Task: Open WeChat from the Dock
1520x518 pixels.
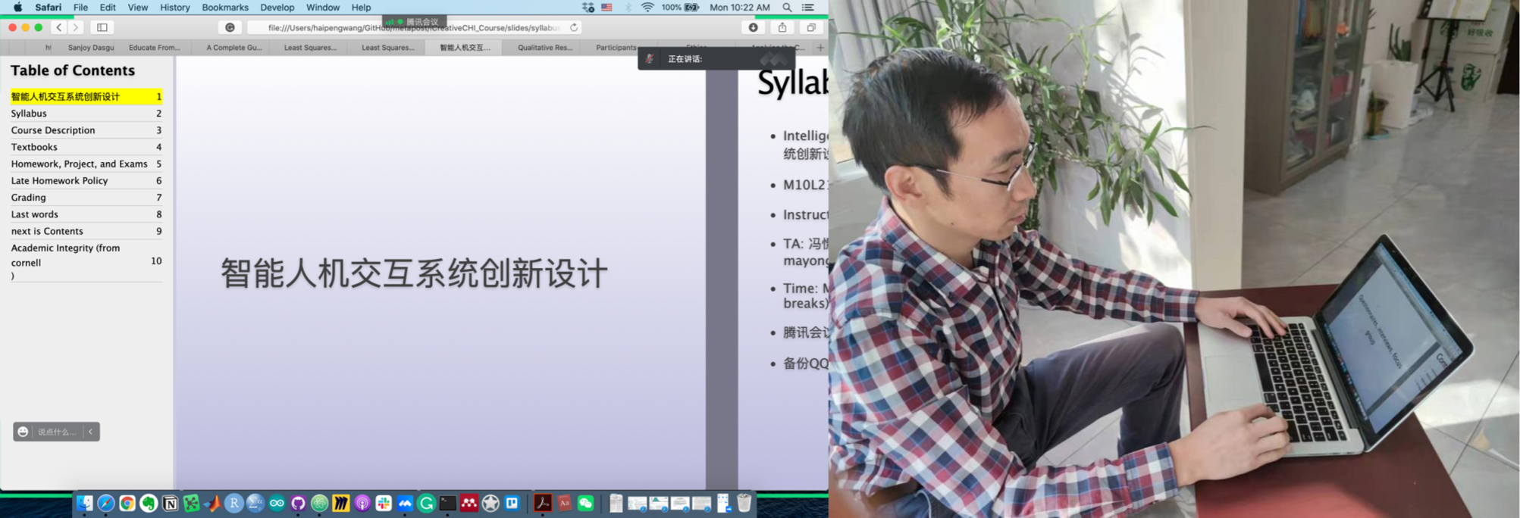Action: coord(586,503)
